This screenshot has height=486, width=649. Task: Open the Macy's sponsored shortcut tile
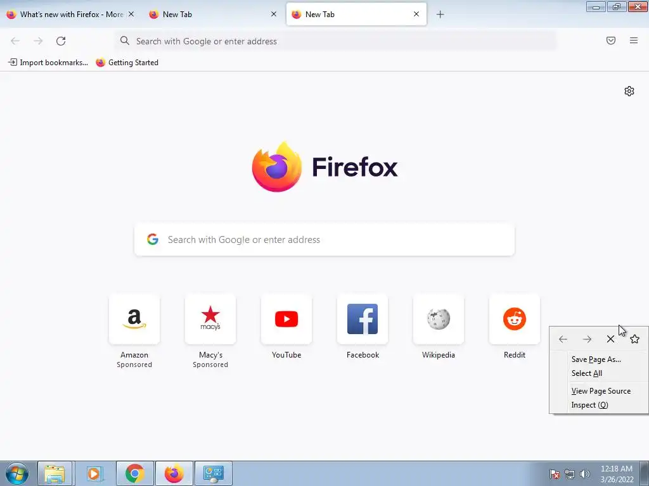click(210, 319)
